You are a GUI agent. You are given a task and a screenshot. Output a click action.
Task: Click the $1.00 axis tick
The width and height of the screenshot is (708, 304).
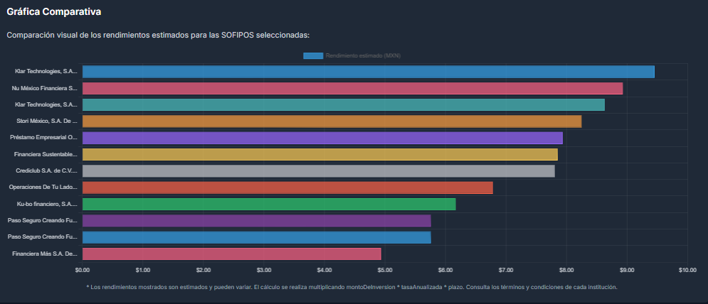pos(143,270)
